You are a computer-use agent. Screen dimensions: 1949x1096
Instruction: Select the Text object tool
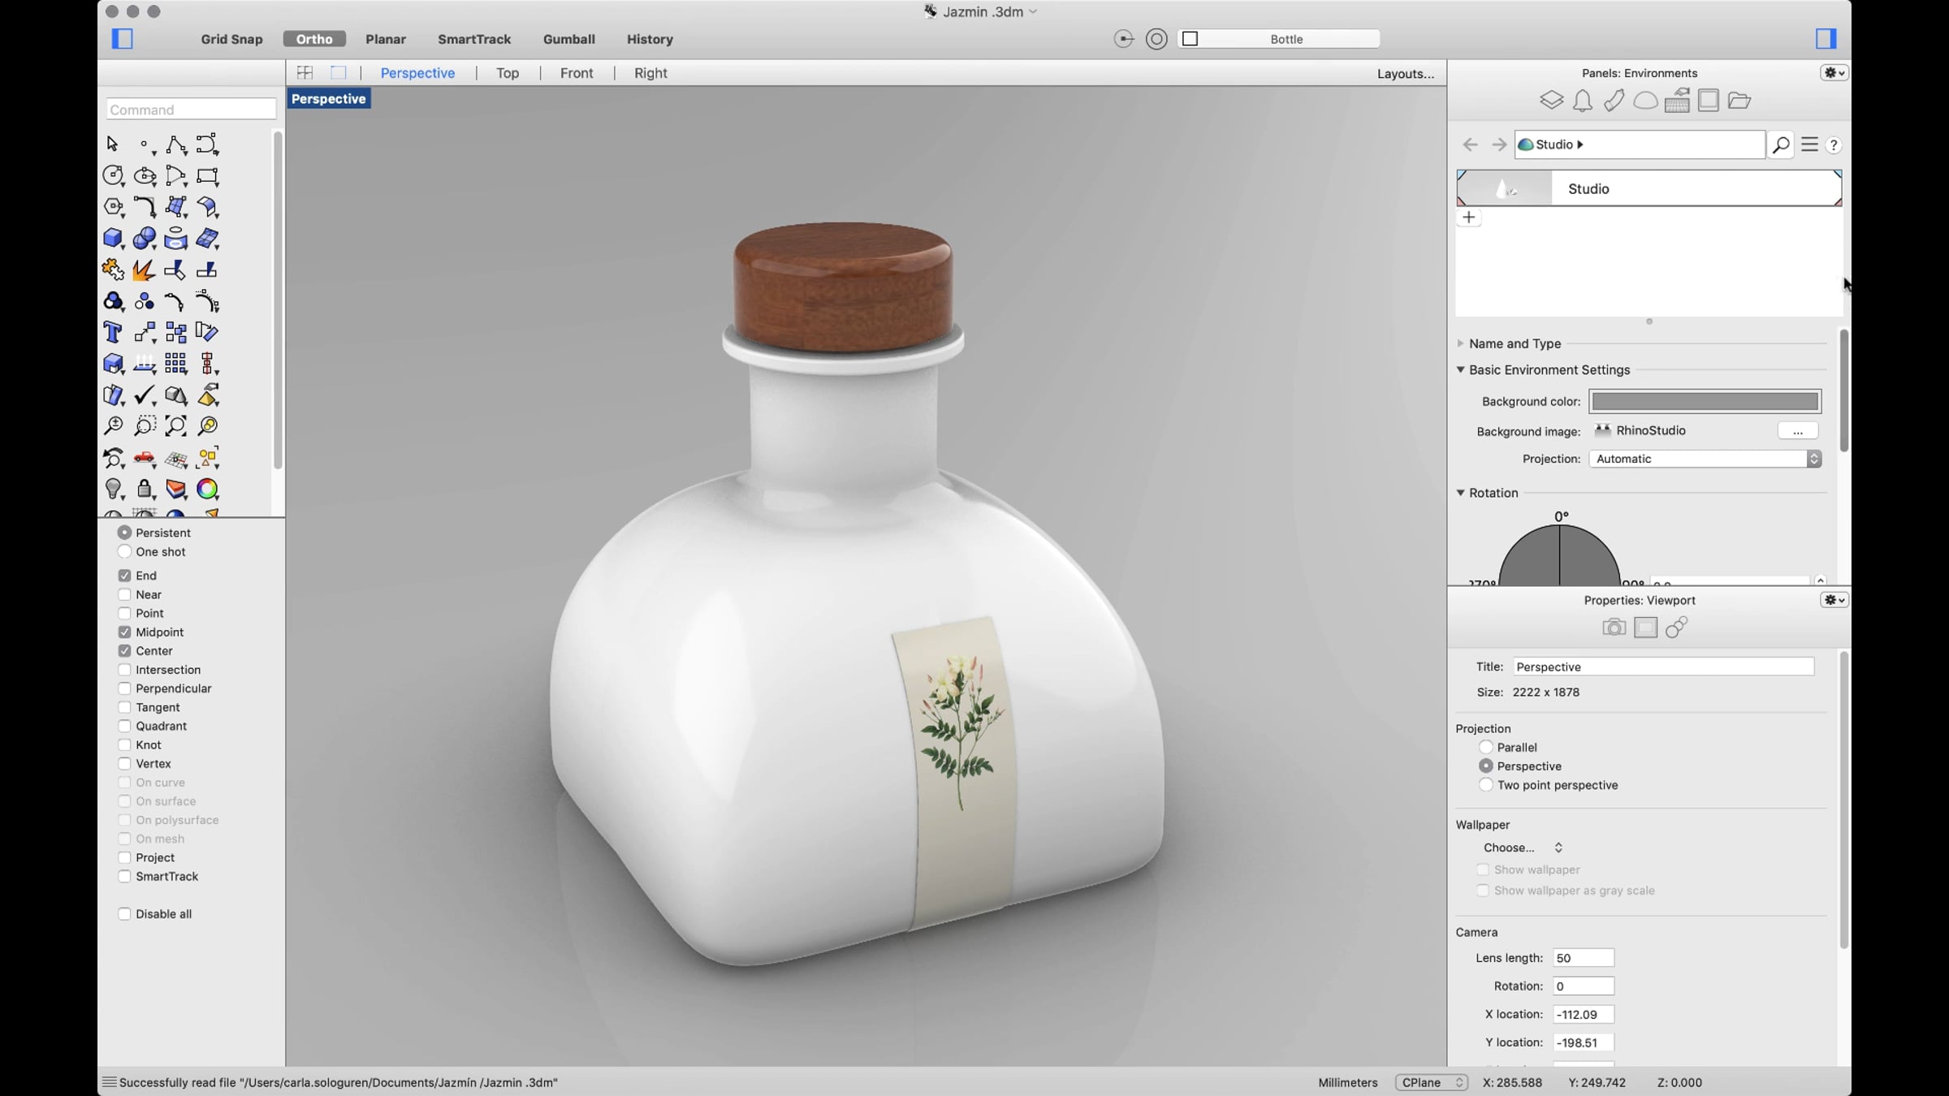(113, 332)
